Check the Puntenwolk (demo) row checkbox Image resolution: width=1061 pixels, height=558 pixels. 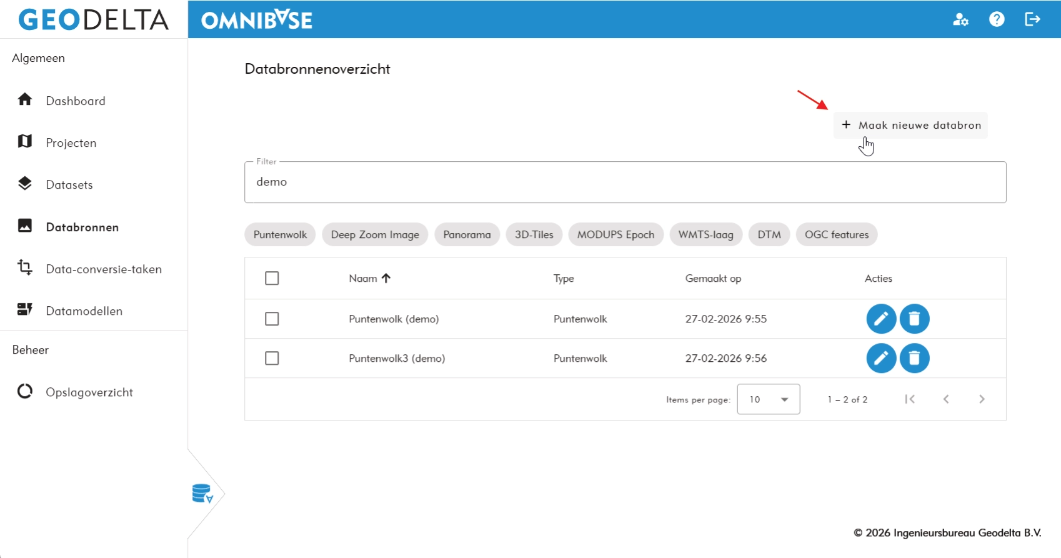click(272, 319)
